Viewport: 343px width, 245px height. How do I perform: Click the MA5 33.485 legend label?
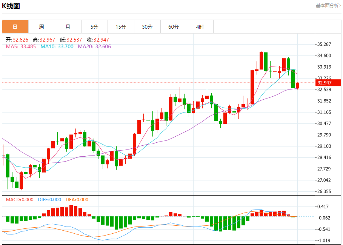click(21, 46)
